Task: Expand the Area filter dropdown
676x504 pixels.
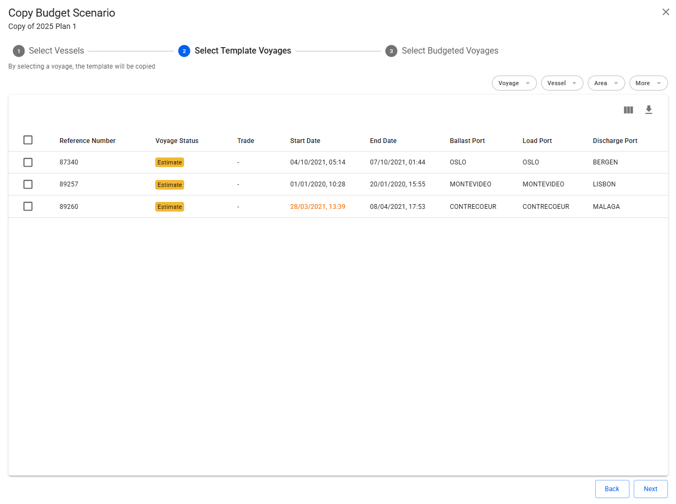Action: (x=606, y=83)
